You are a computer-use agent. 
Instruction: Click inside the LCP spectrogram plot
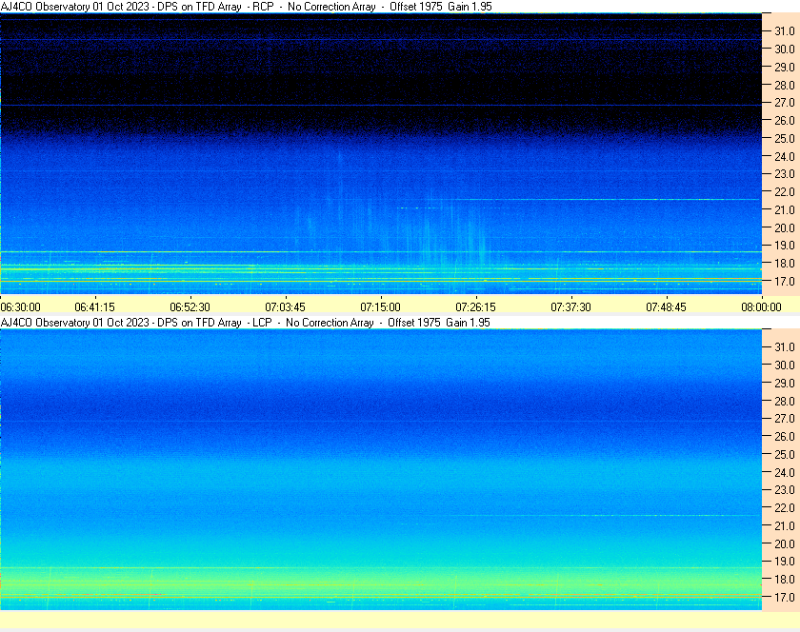[381, 469]
